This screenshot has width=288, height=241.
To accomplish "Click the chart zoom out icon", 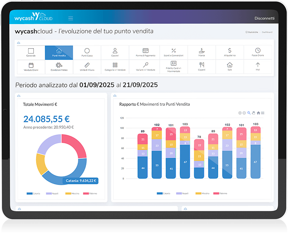I will (x=244, y=113).
